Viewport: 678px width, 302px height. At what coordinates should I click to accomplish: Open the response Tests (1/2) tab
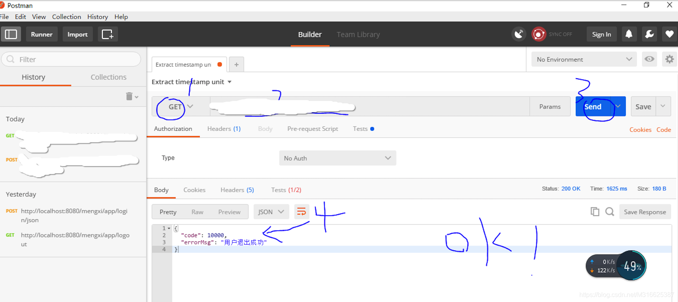[x=286, y=190]
